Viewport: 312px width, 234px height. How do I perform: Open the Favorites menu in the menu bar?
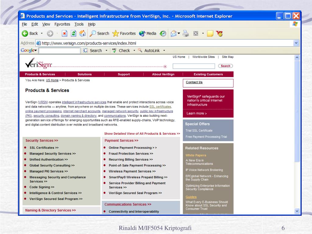(x=62, y=24)
